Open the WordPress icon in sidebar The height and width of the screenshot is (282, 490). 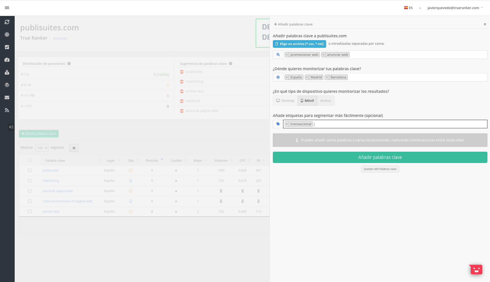(x=7, y=85)
